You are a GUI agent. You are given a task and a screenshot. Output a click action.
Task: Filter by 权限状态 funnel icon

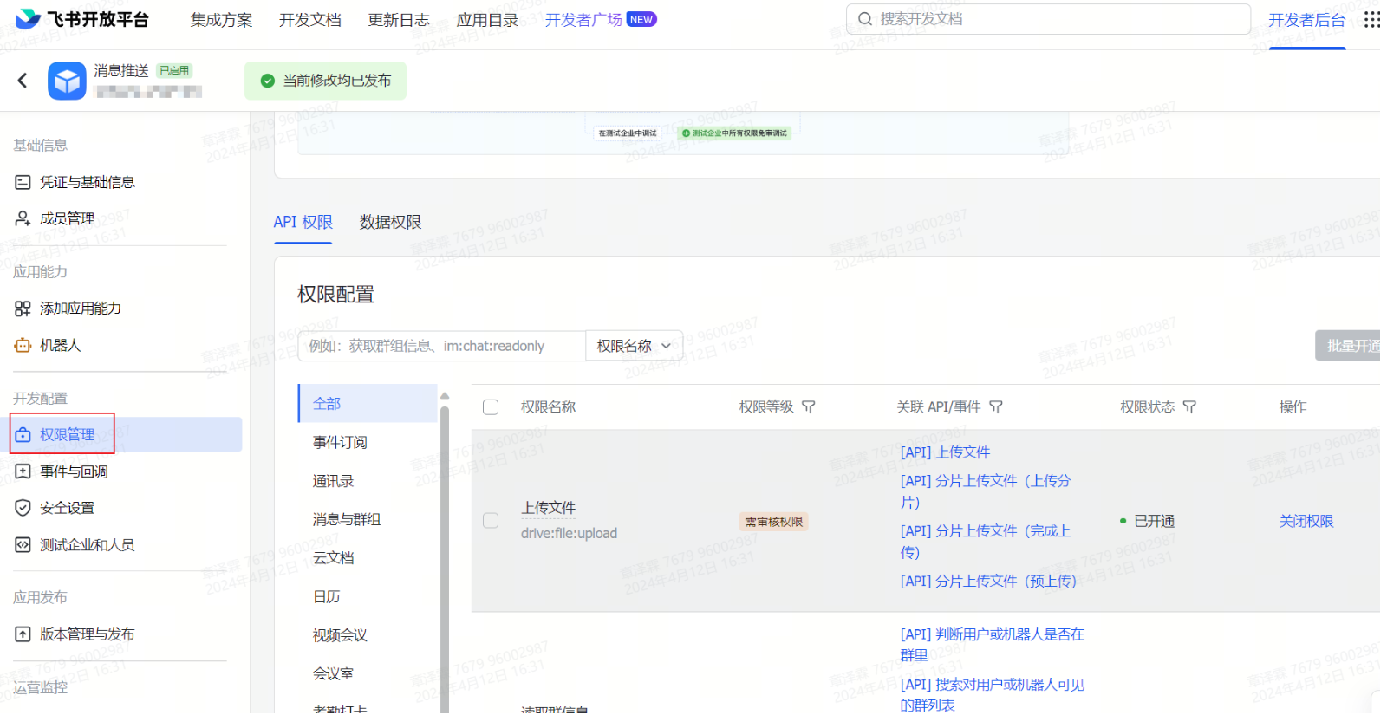tap(1189, 406)
